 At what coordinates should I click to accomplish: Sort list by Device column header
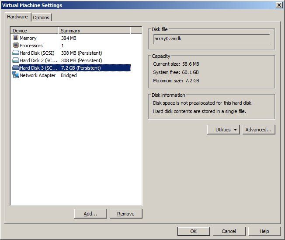tap(34, 31)
